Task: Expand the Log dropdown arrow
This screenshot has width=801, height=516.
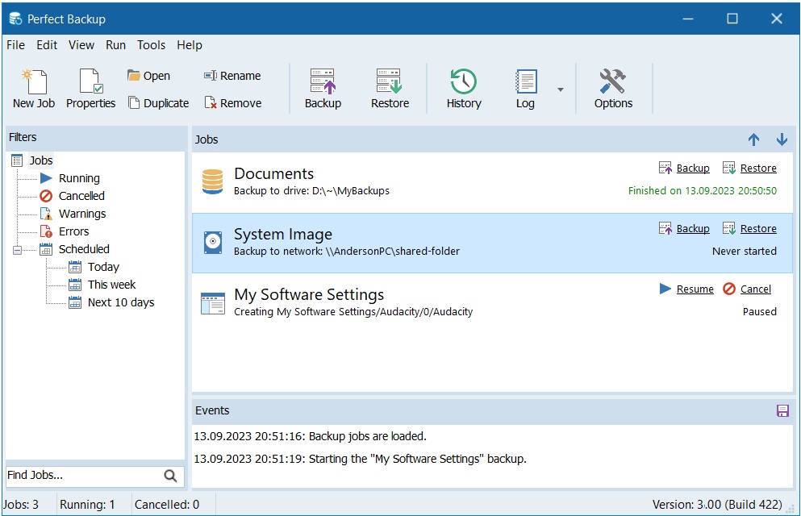Action: 561,89
